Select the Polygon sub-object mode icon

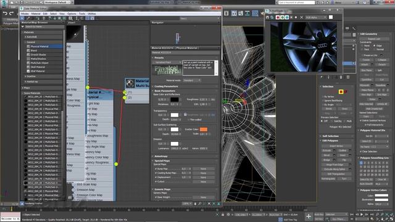tap(341, 92)
